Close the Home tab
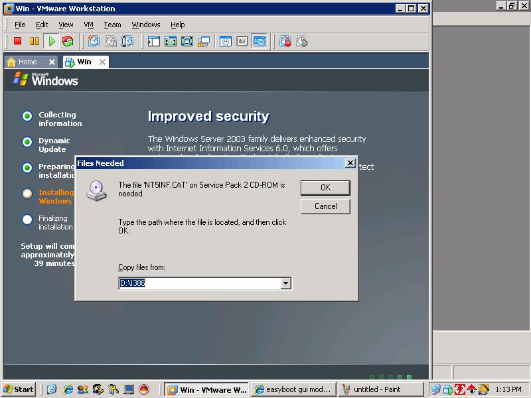 [x=52, y=62]
